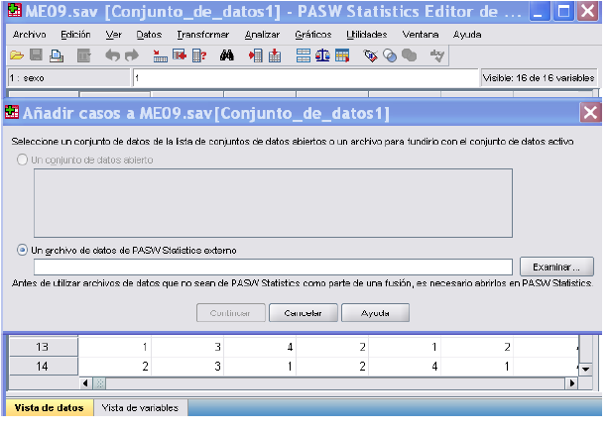The image size is (610, 431).
Task: Open the Analizar menu
Action: point(262,35)
